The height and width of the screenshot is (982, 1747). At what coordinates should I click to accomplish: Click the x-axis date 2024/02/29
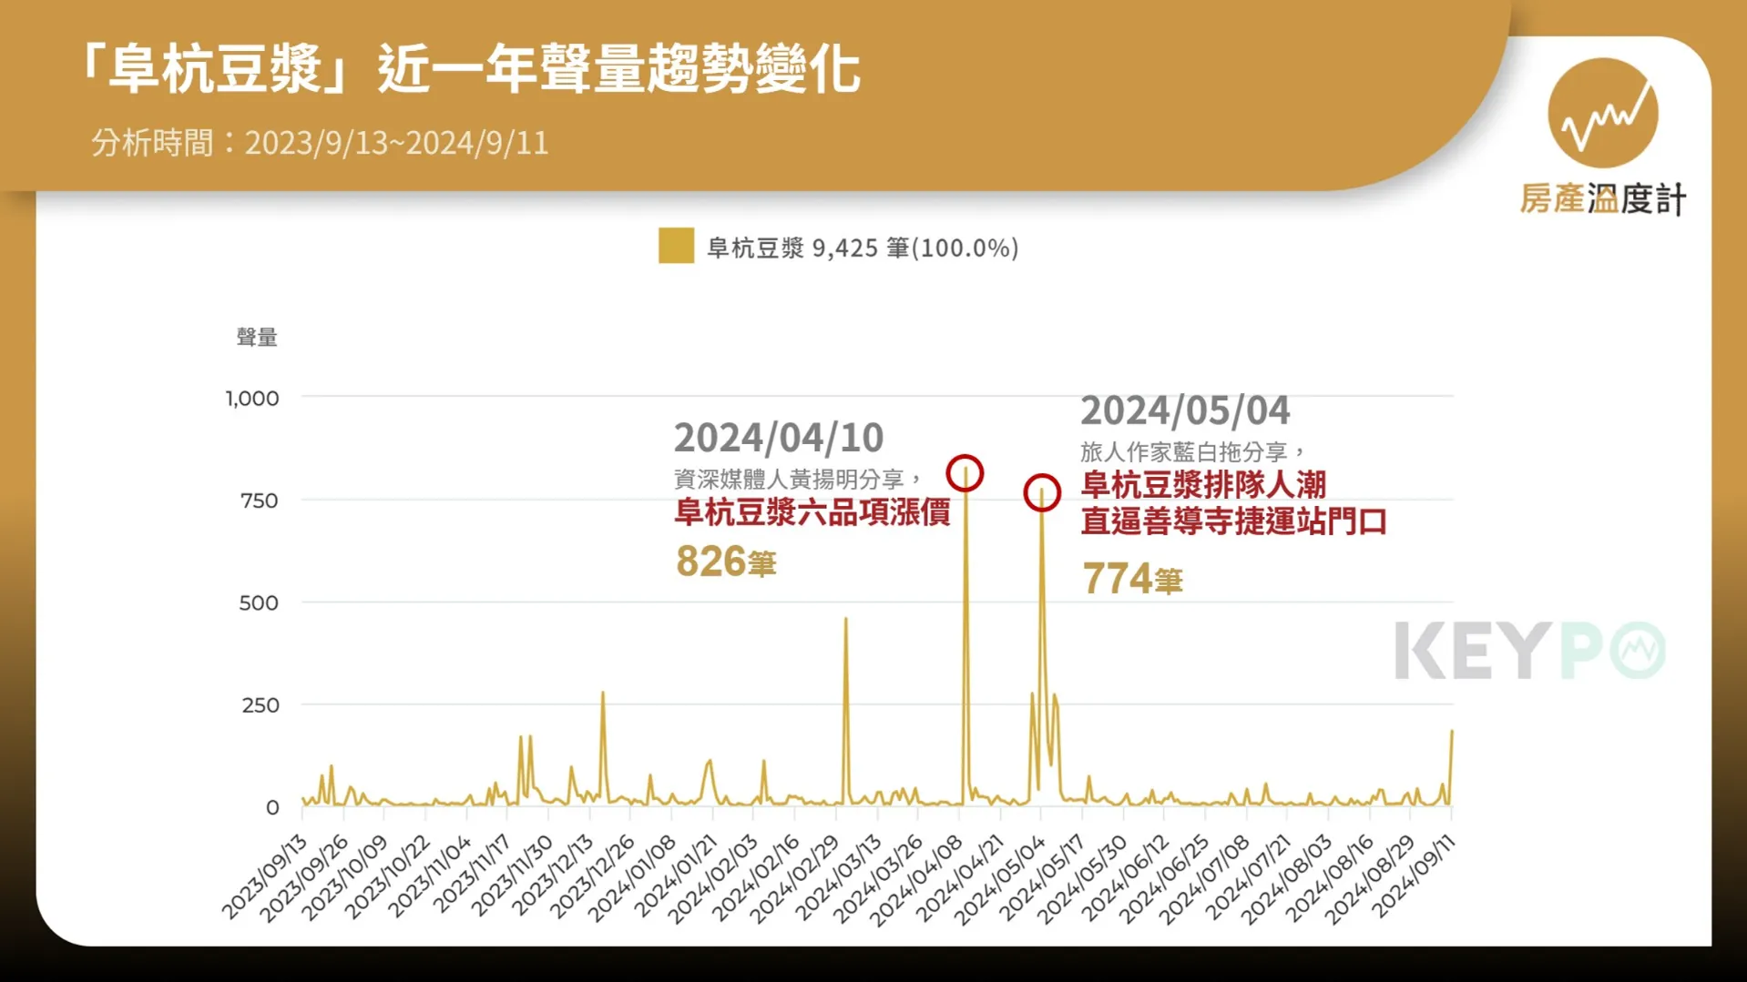point(796,877)
